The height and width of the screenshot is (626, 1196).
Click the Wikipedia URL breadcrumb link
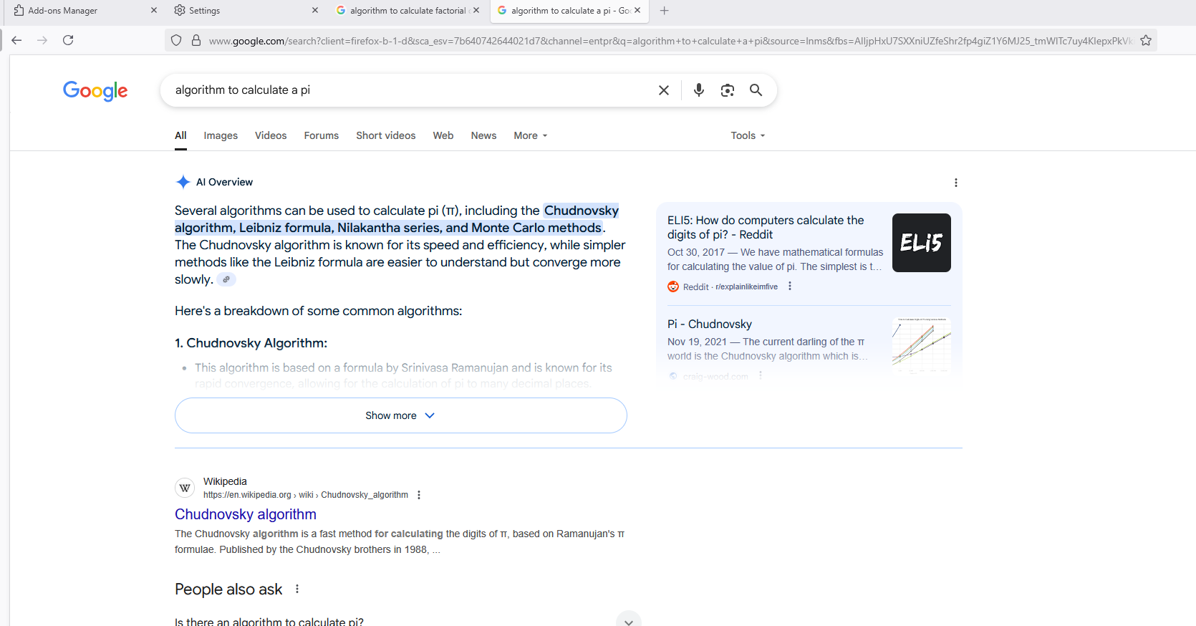point(306,495)
